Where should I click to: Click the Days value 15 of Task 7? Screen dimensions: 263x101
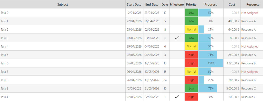(x=165, y=72)
